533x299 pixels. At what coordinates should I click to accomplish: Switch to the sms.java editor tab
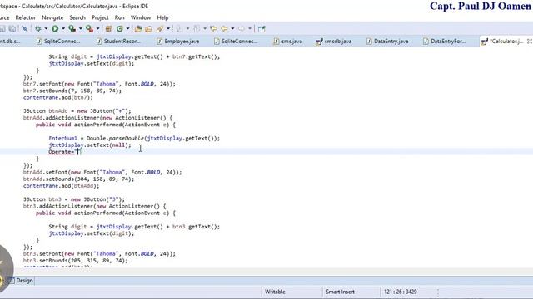point(287,42)
